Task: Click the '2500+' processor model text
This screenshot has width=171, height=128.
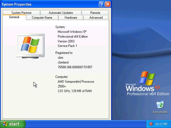Action: click(62, 86)
